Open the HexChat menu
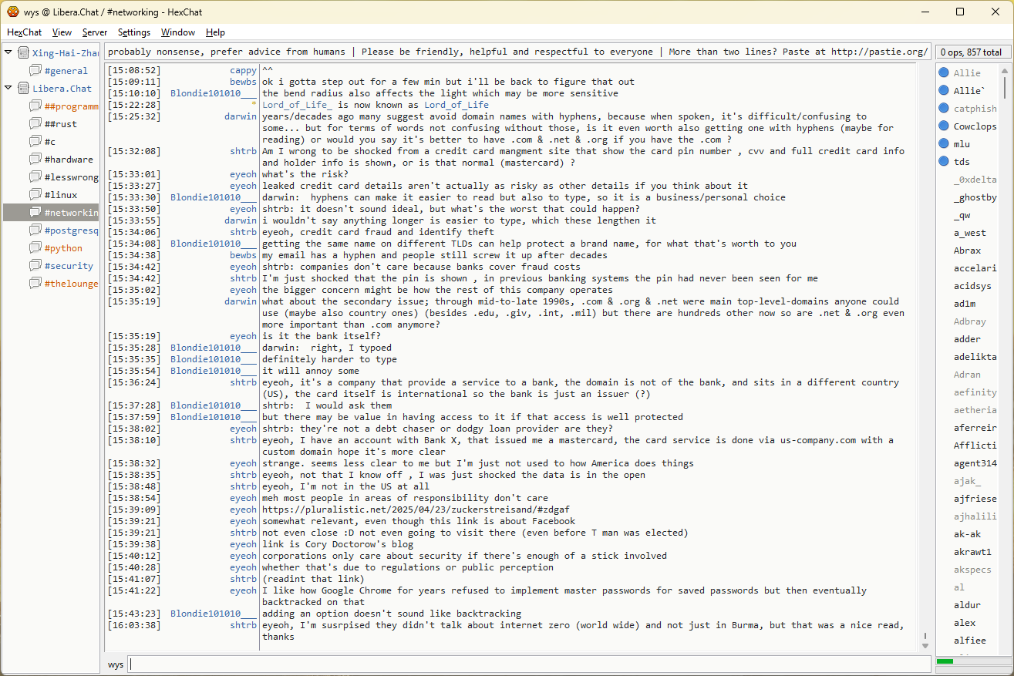The image size is (1014, 676). [25, 32]
